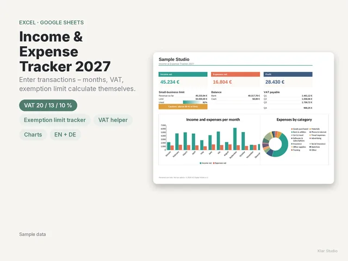Click the yellow caution banner about limit
The image size is (348, 261).
point(183,107)
